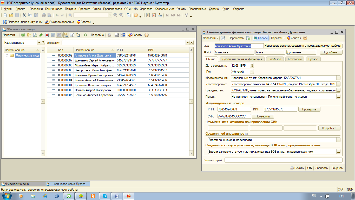This screenshot has height=200, width=355.
Task: Click the Записать button
Action: (321, 168)
